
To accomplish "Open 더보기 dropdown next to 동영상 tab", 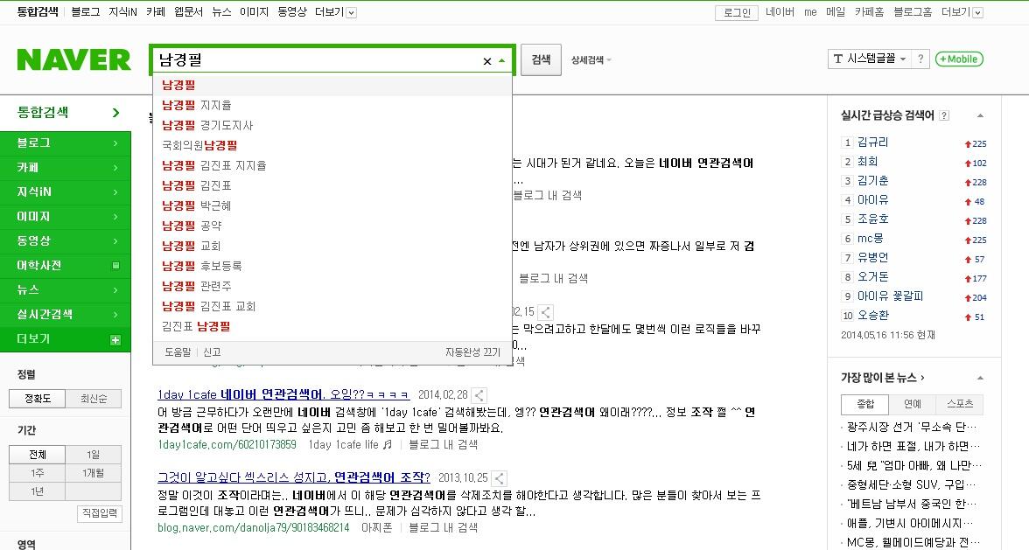I will click(335, 11).
